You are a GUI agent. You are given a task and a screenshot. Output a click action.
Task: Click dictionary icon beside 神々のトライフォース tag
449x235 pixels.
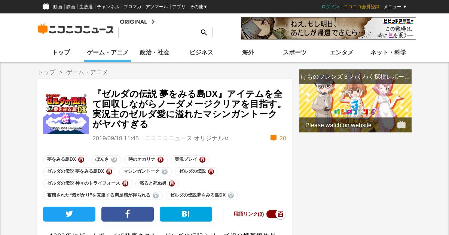[x=125, y=184]
